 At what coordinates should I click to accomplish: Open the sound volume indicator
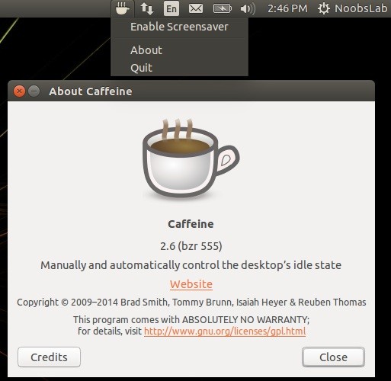[x=248, y=9]
